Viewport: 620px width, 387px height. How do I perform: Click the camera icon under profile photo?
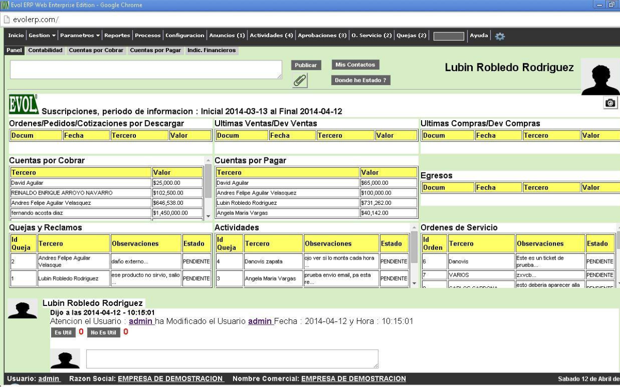pyautogui.click(x=611, y=103)
